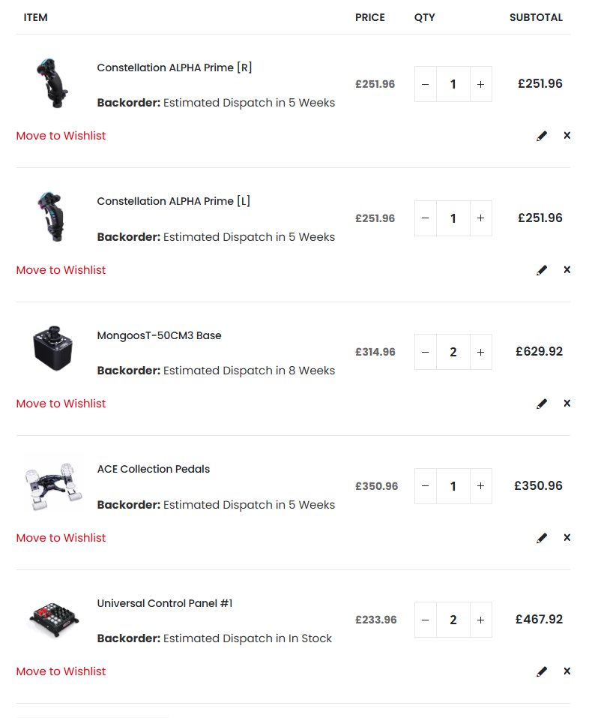Remove MongoosT-50CM3 Base from cart

click(567, 404)
